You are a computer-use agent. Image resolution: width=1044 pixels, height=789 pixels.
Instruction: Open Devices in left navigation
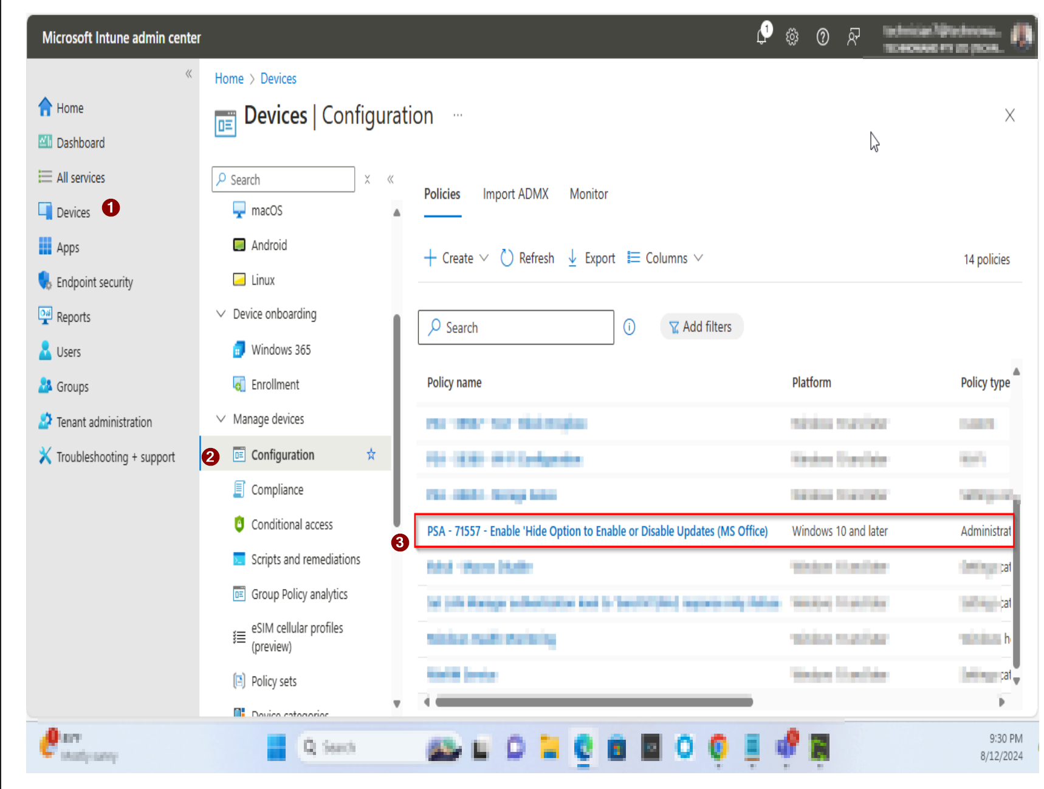pyautogui.click(x=64, y=212)
